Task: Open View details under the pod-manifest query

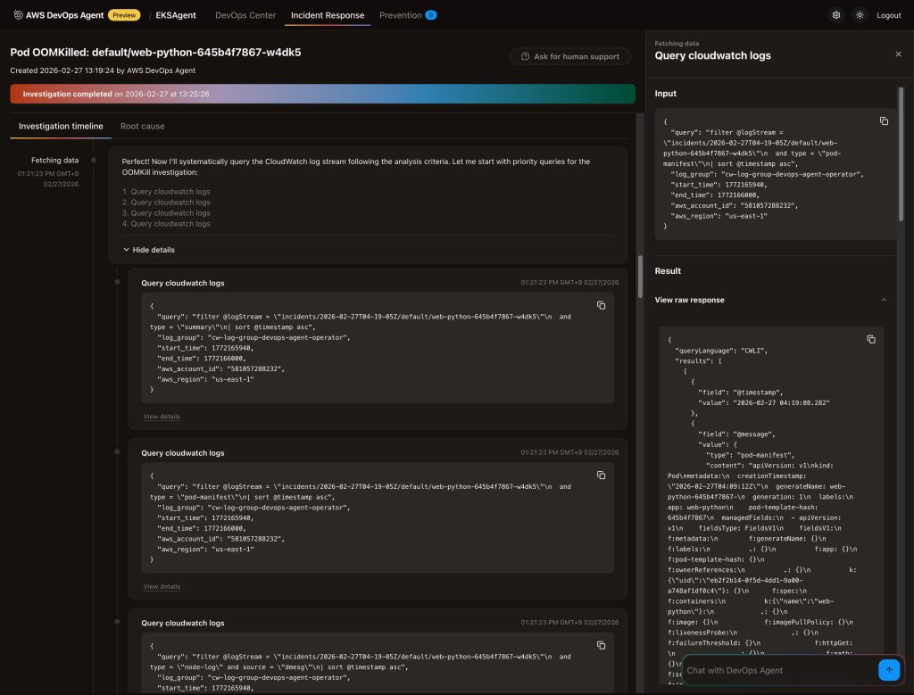Action: tap(162, 586)
